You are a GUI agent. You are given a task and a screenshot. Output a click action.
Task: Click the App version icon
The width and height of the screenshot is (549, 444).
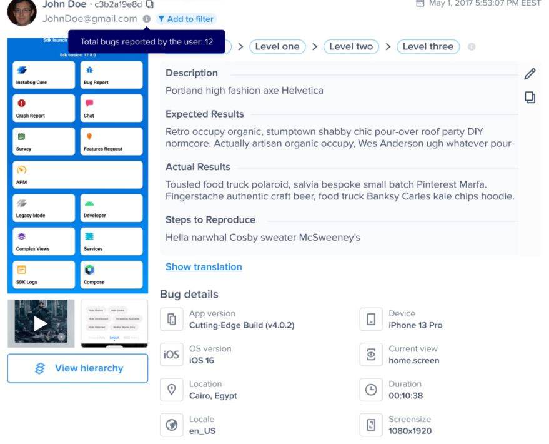(x=172, y=320)
